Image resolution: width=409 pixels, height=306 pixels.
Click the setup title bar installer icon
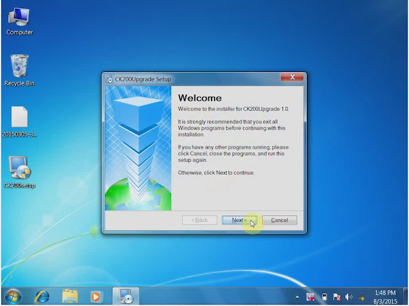[109, 79]
